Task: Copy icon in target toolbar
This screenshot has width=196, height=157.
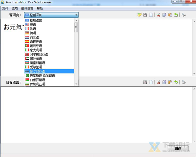Action: click(164, 82)
